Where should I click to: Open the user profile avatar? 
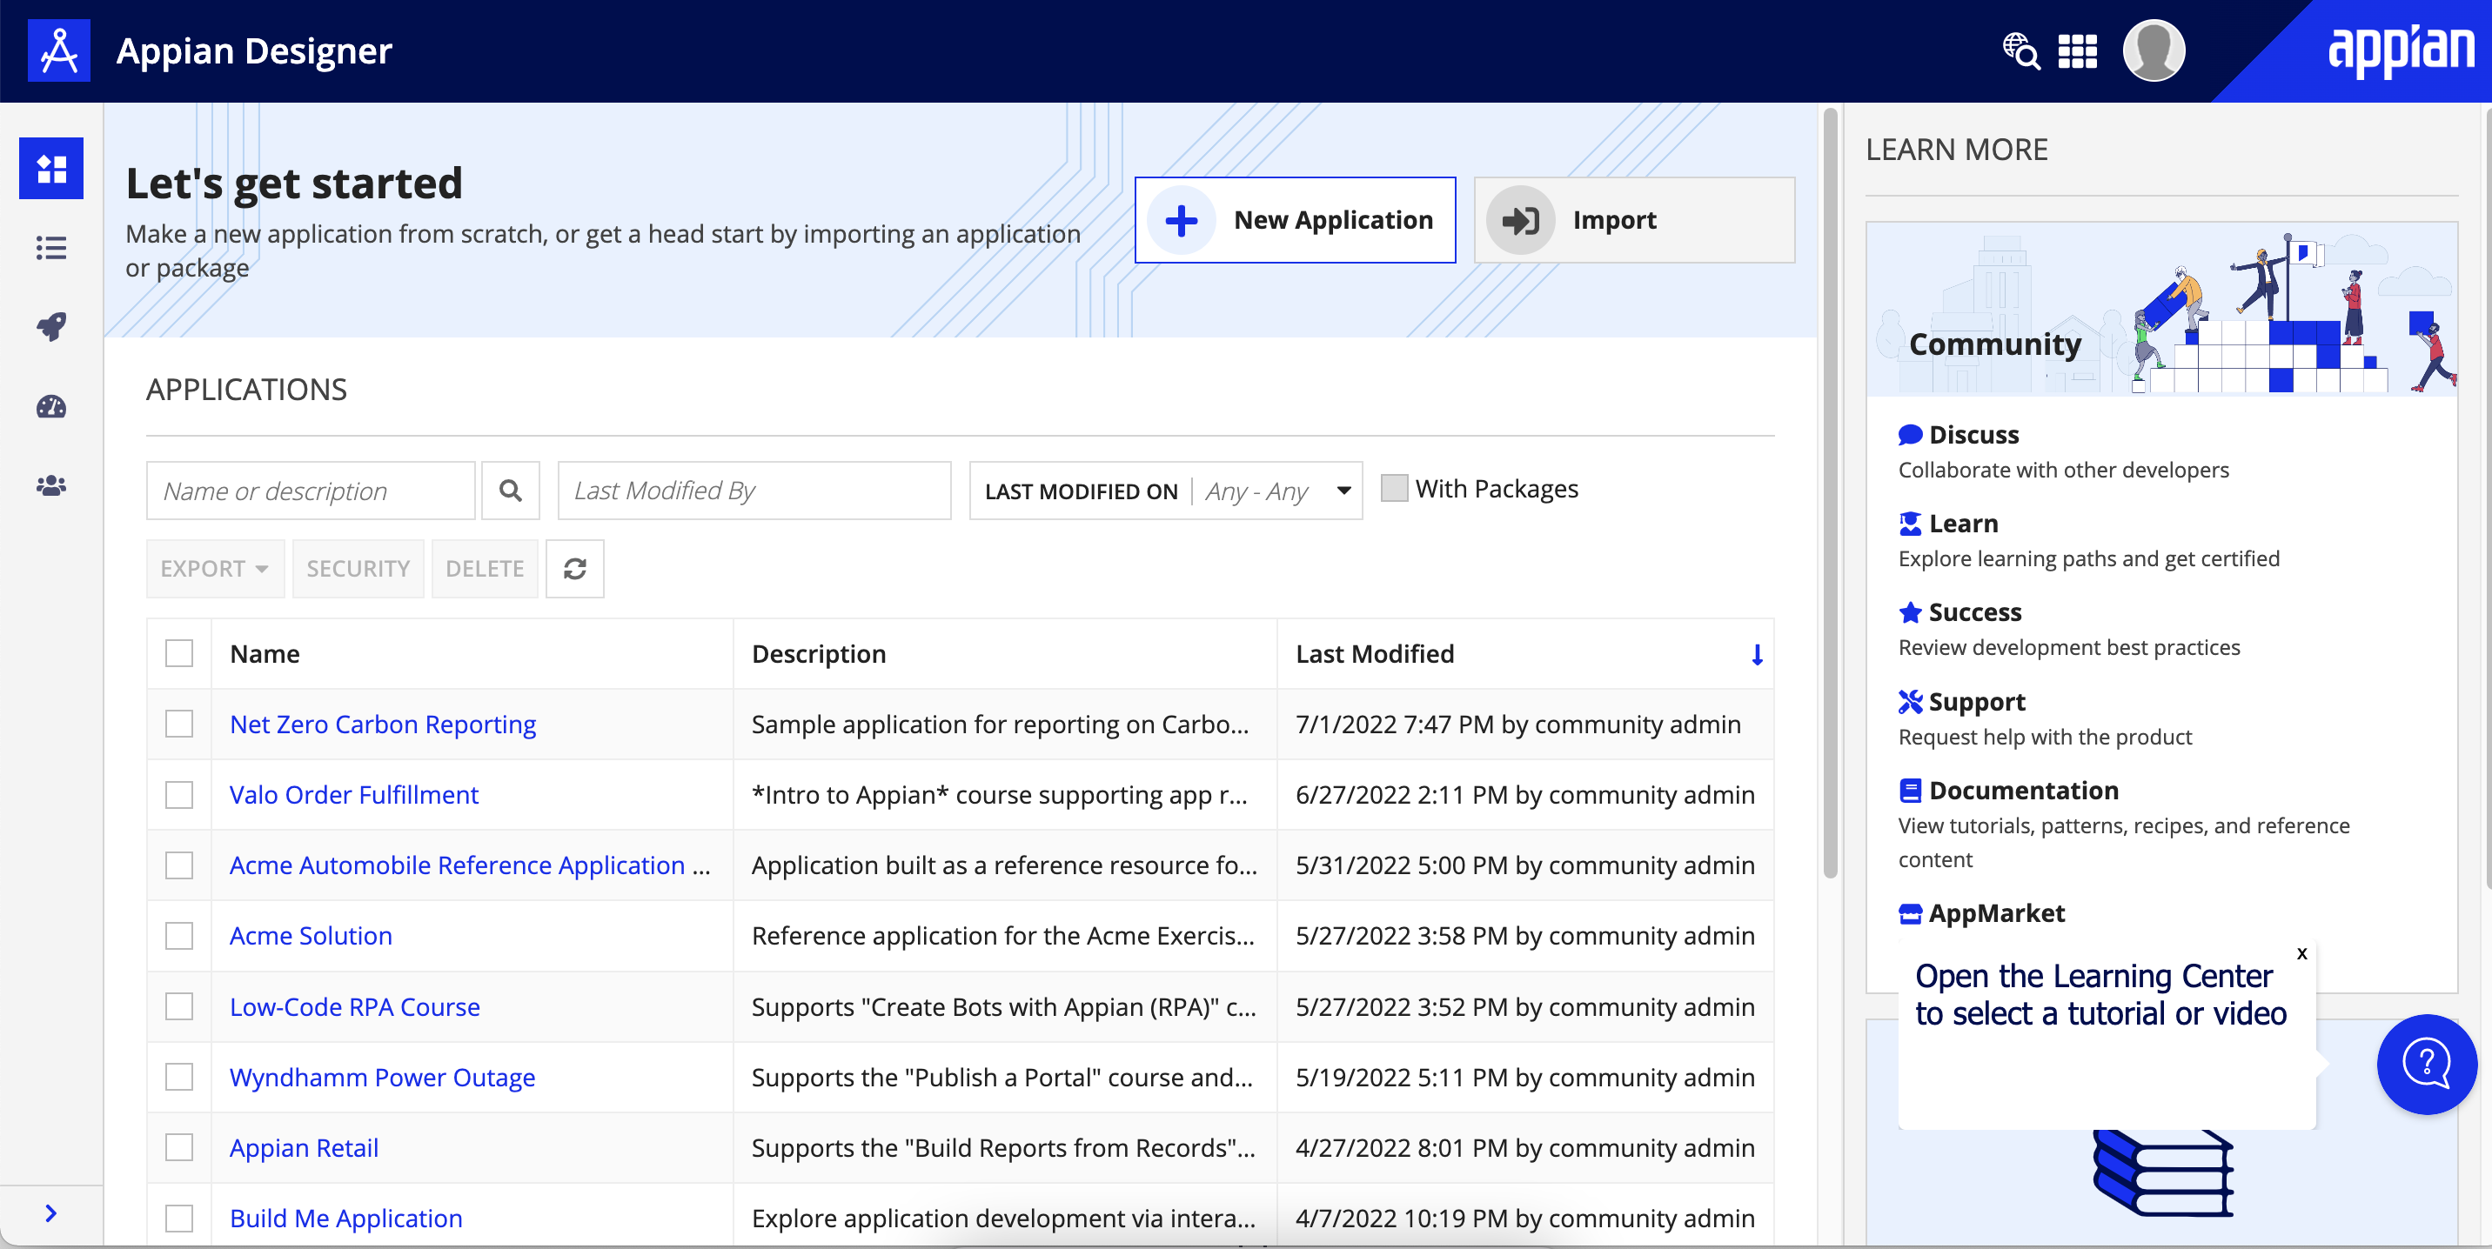tap(2154, 50)
